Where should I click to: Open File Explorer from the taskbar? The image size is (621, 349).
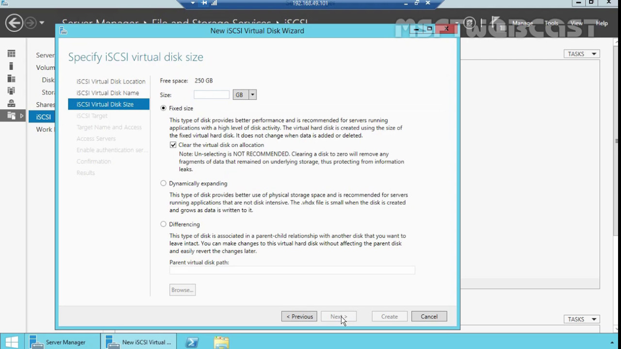221,342
